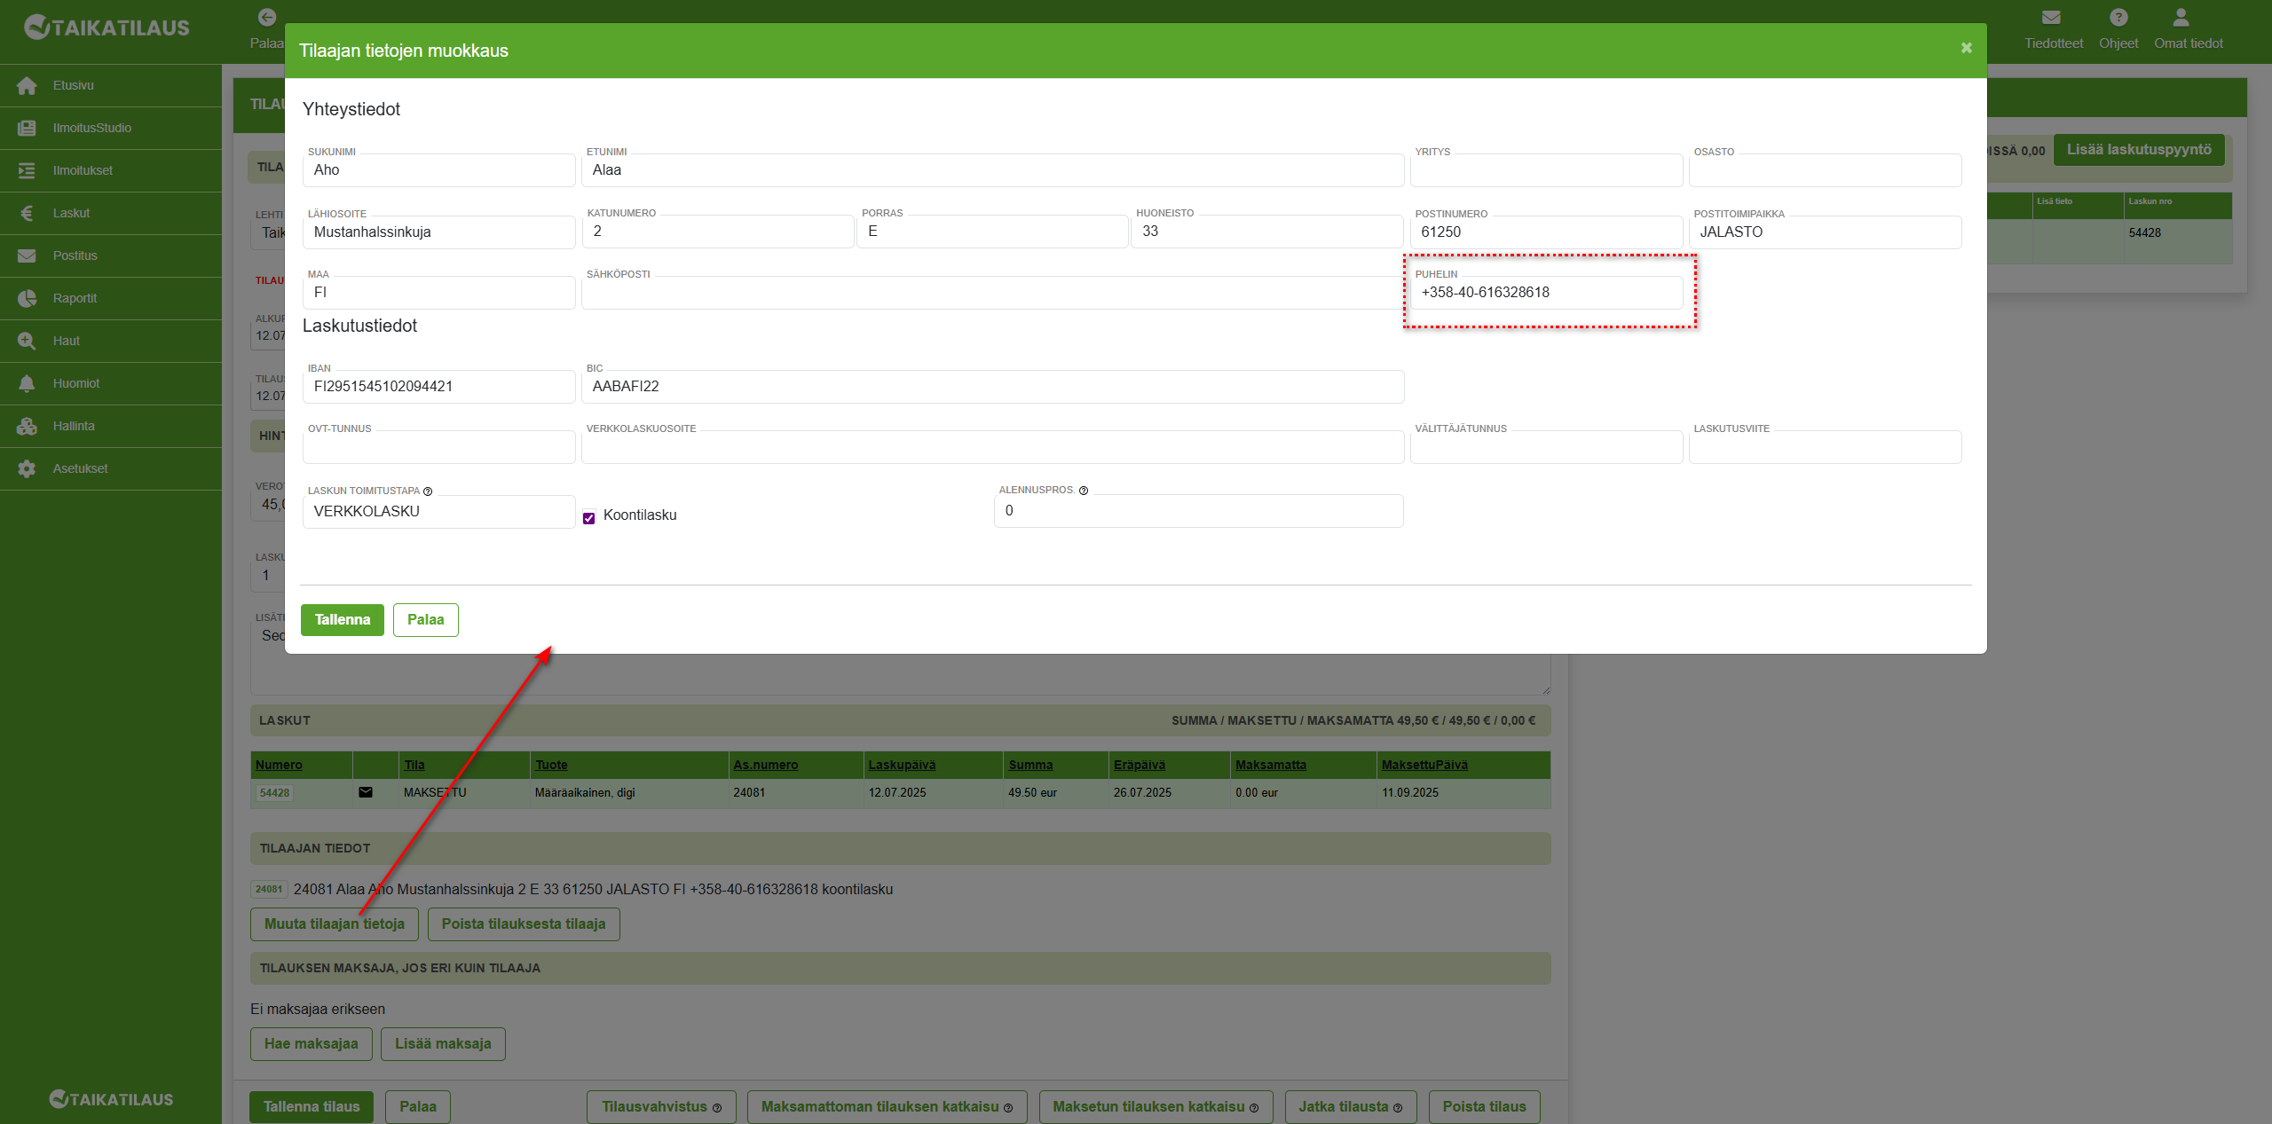Open Haut in the sidebar menu
Image resolution: width=2272 pixels, height=1124 pixels.
click(66, 341)
